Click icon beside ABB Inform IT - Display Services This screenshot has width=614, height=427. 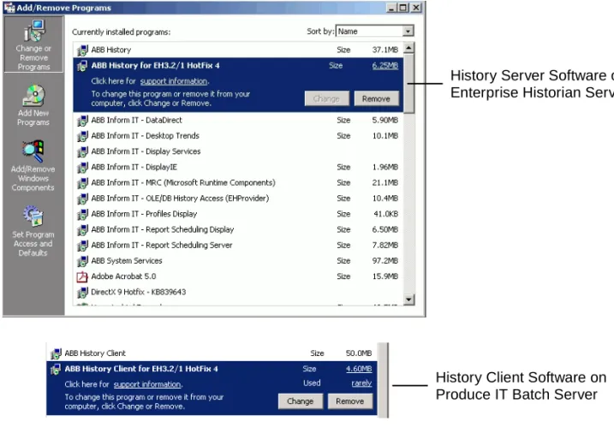click(82, 151)
